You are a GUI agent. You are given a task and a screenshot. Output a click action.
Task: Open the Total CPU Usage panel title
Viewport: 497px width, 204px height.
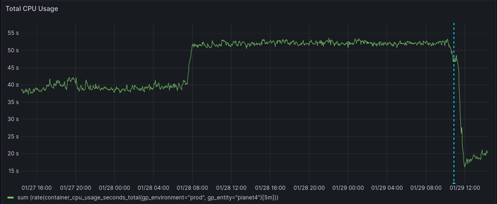(32, 9)
